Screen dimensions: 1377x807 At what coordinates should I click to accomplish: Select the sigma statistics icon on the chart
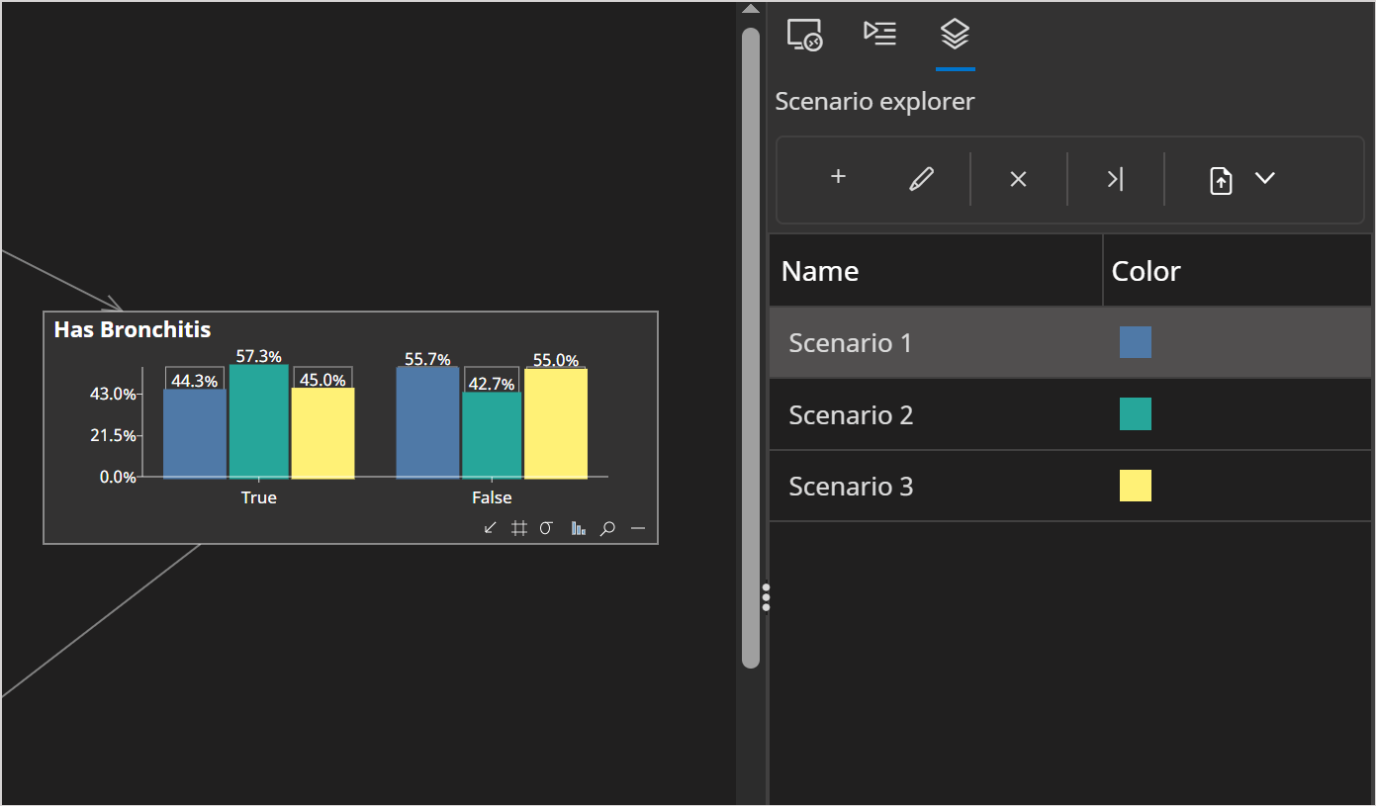[546, 528]
